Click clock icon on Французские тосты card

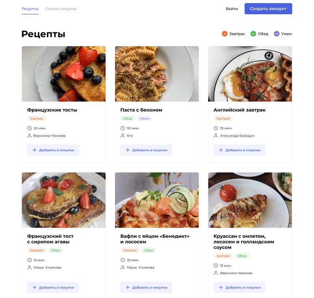30,128
